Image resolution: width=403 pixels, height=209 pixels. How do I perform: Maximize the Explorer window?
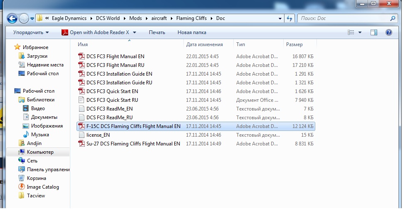(373, 3)
